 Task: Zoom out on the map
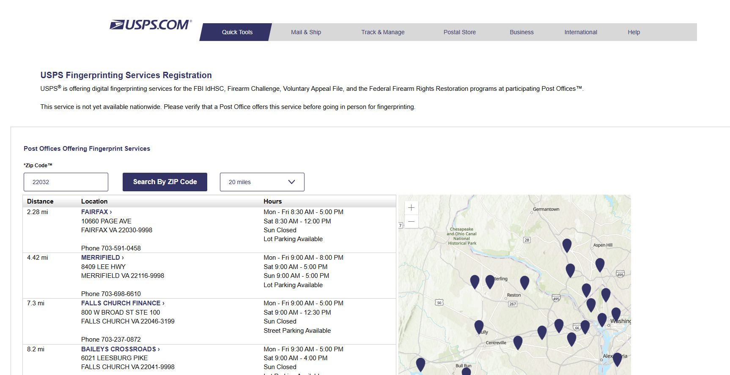tap(411, 221)
